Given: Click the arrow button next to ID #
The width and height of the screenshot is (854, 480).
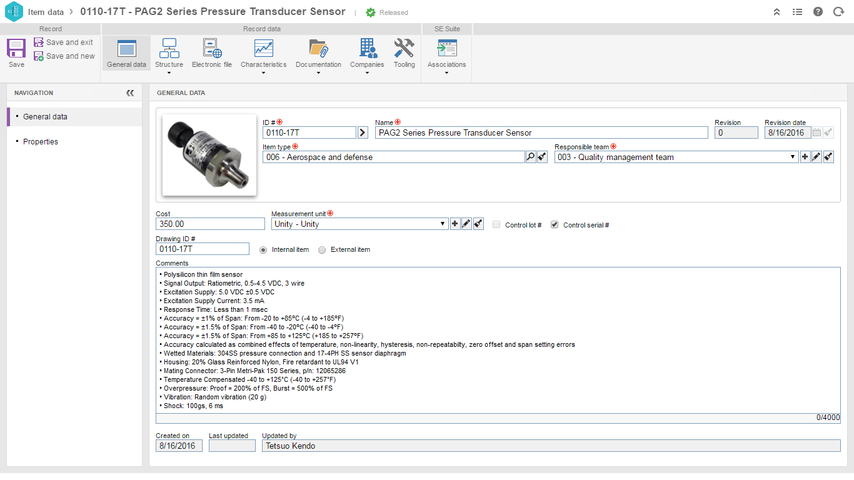Looking at the screenshot, I should click(x=363, y=132).
